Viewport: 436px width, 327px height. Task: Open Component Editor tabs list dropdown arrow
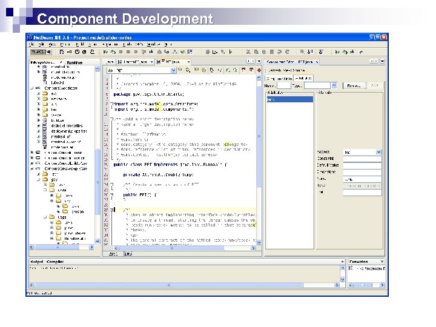tap(383, 61)
